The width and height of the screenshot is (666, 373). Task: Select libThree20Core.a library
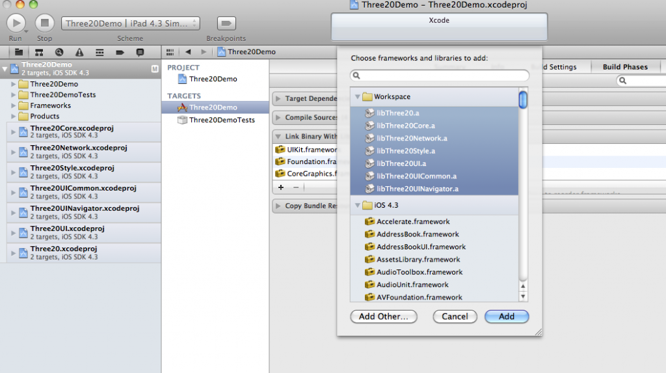pyautogui.click(x=434, y=126)
